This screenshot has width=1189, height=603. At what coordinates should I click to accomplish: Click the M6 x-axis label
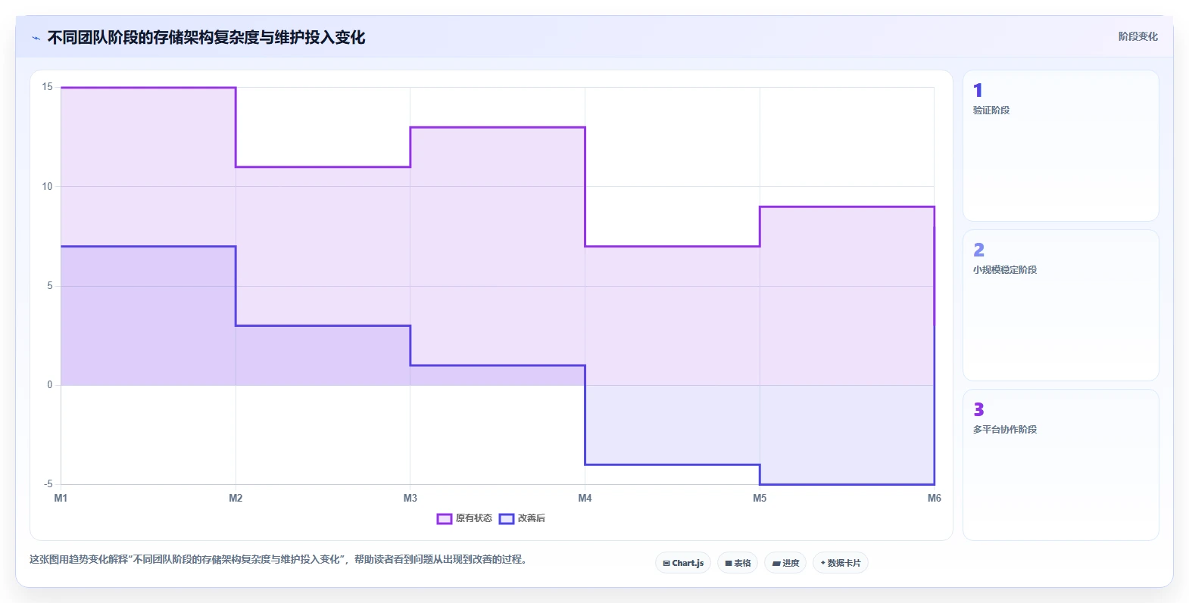tap(935, 498)
